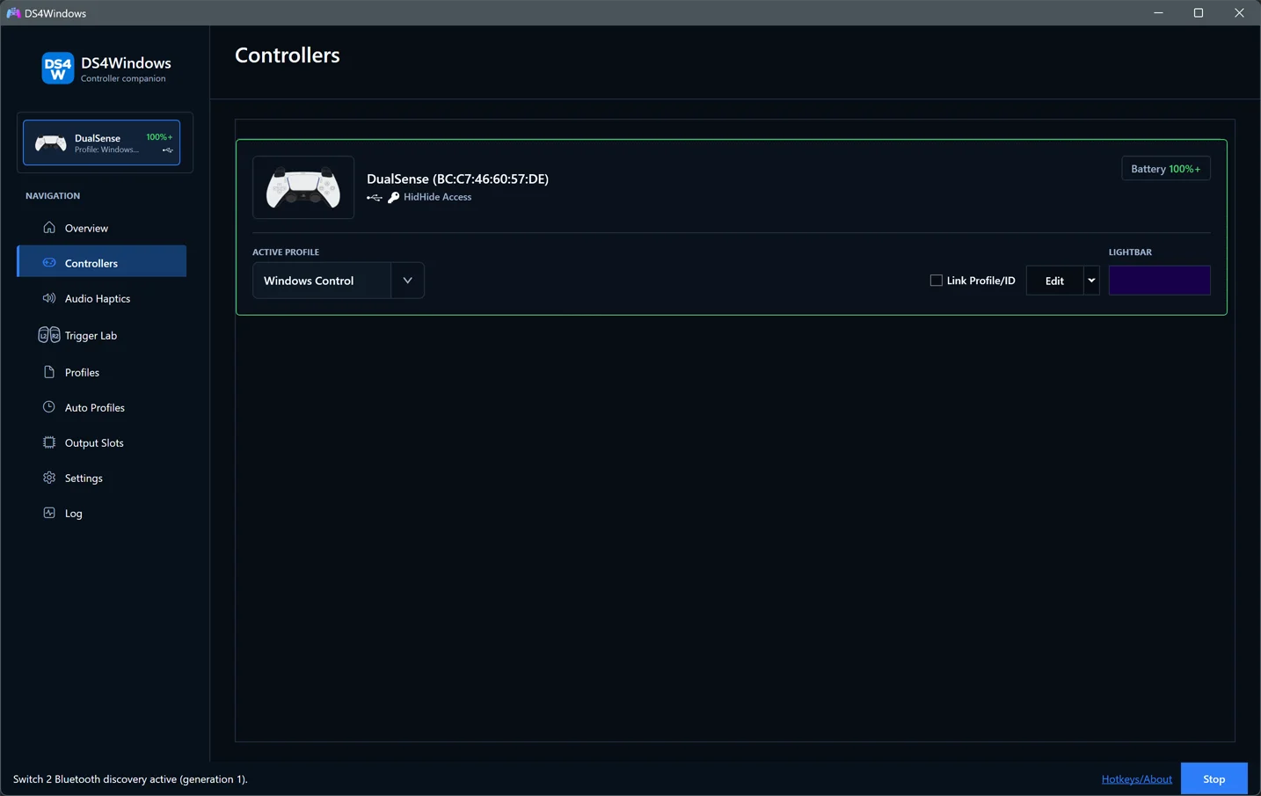Click the Auto Profiles clock icon
Image resolution: width=1261 pixels, height=796 pixels.
pyautogui.click(x=49, y=407)
